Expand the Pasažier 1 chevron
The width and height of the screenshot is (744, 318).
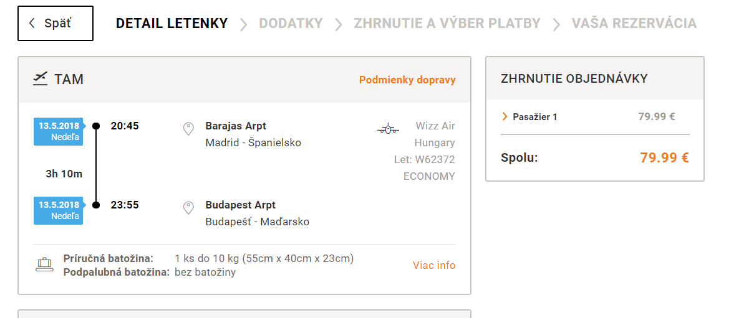505,116
